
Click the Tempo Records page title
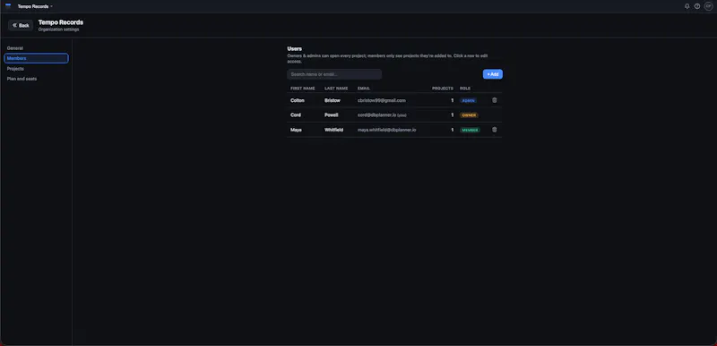pos(61,22)
